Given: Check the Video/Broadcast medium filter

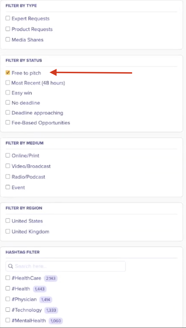Looking at the screenshot, I should click(8, 166).
